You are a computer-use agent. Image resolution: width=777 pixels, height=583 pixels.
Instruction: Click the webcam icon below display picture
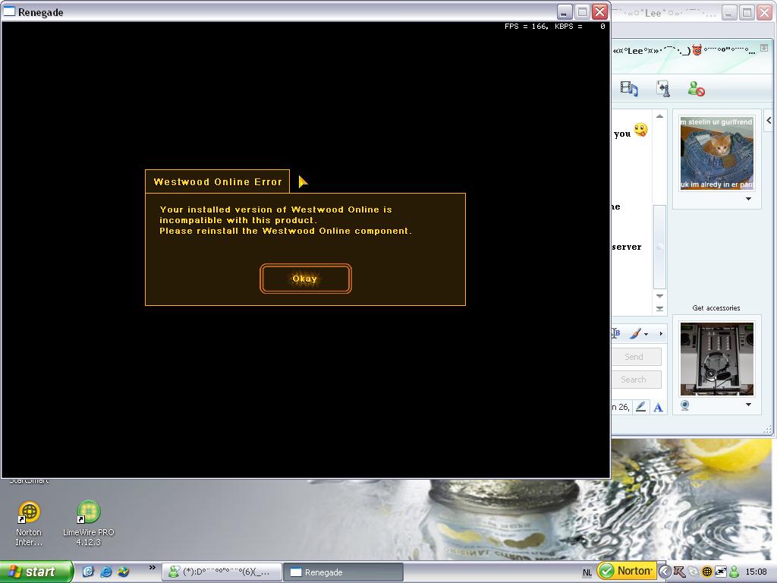(x=684, y=405)
